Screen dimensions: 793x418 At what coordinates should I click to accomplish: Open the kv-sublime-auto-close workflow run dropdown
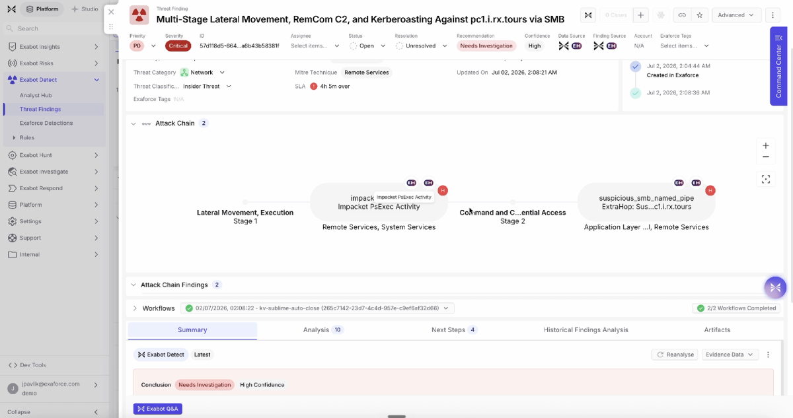click(317, 308)
